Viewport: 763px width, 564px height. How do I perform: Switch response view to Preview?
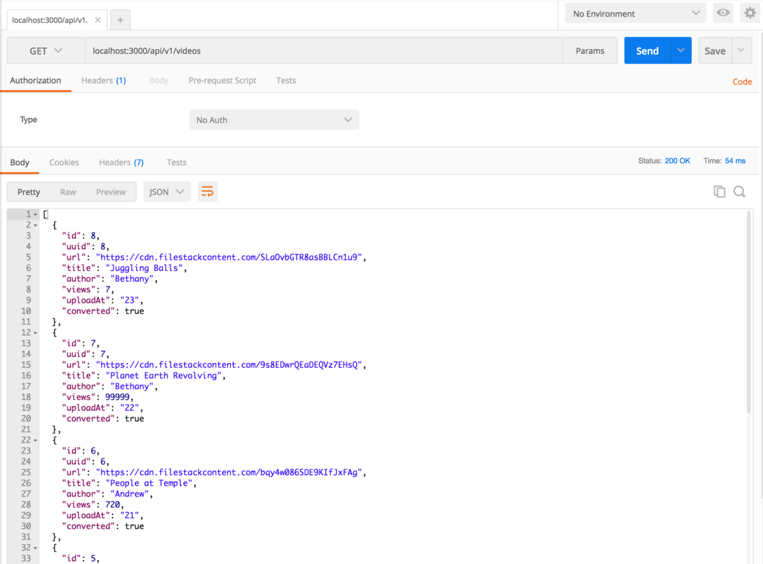111,191
